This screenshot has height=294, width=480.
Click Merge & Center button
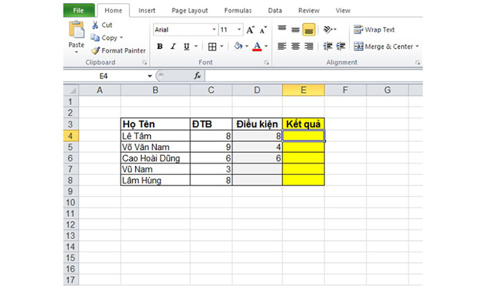tap(383, 47)
